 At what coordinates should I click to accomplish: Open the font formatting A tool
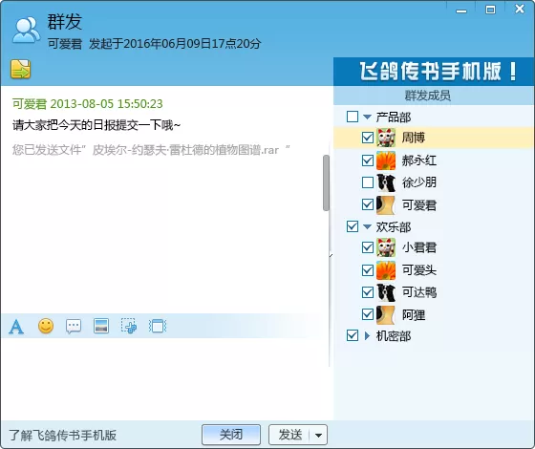click(x=16, y=327)
